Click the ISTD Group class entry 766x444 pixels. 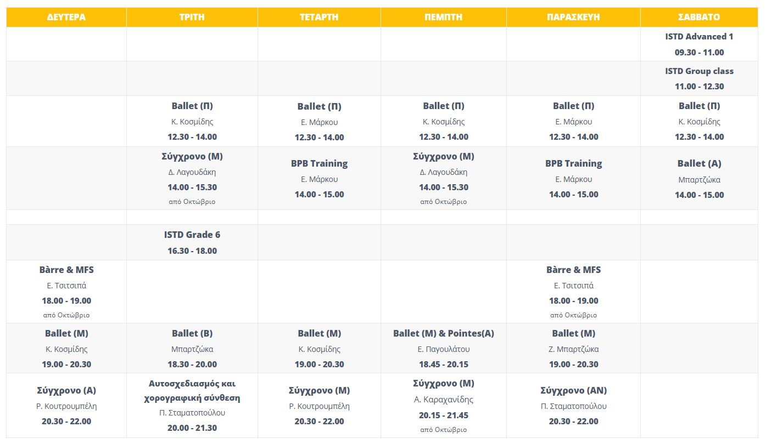(x=699, y=71)
